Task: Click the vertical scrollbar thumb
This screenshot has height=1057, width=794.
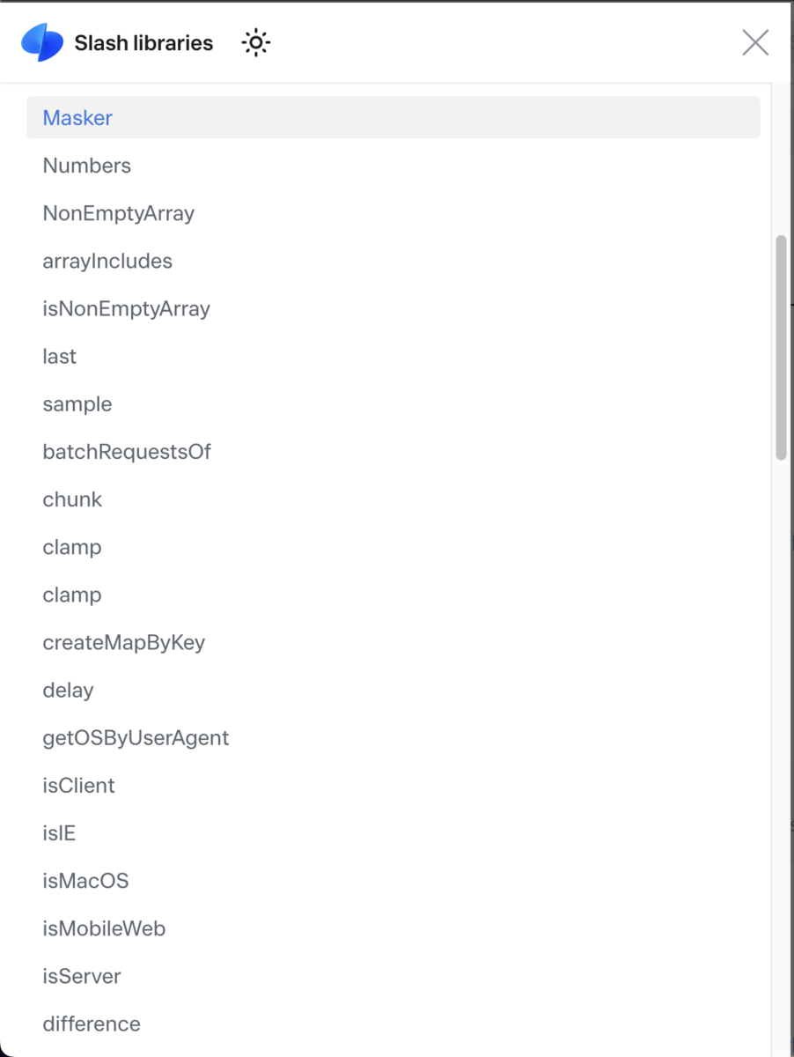Action: pos(780,348)
